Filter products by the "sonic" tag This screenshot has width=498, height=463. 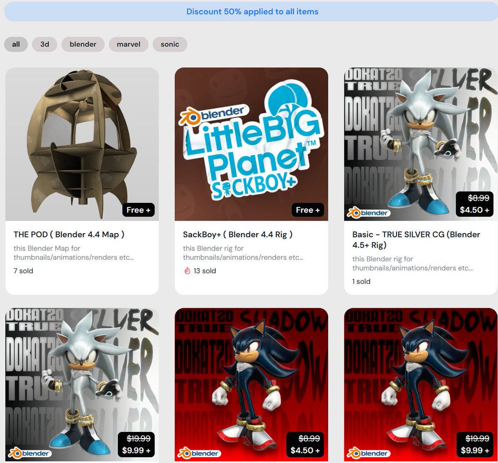170,44
